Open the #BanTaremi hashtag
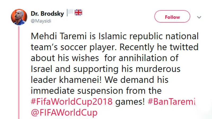 [172, 101]
